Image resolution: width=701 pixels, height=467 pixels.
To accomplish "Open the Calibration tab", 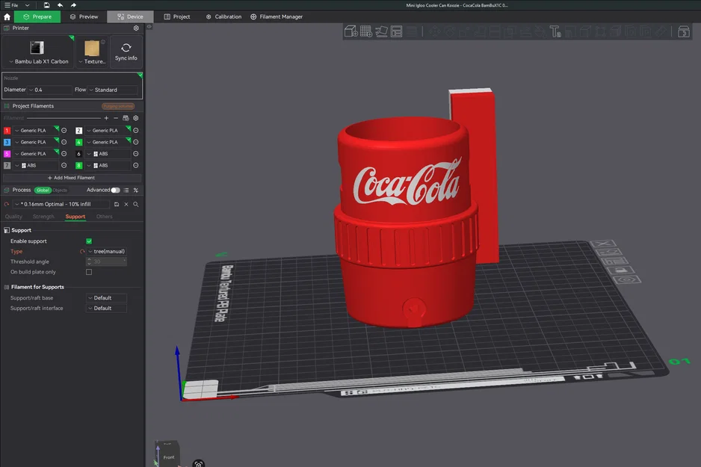I will (223, 17).
